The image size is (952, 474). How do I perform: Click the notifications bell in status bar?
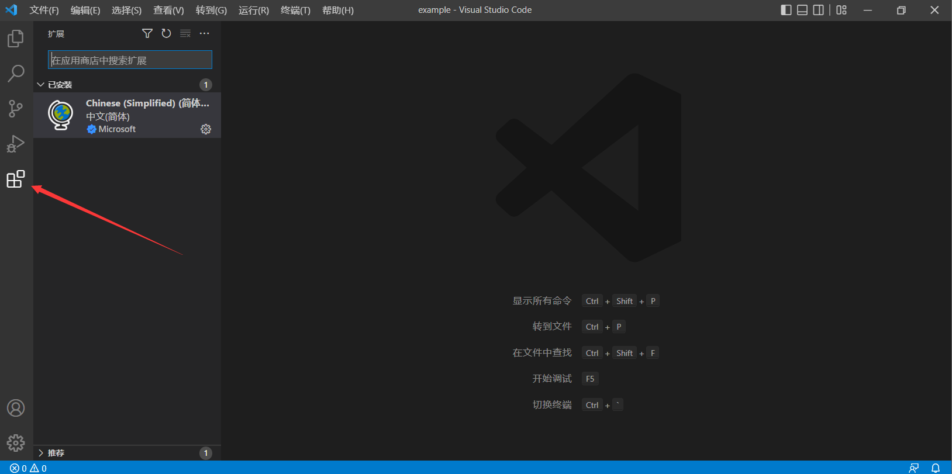936,468
